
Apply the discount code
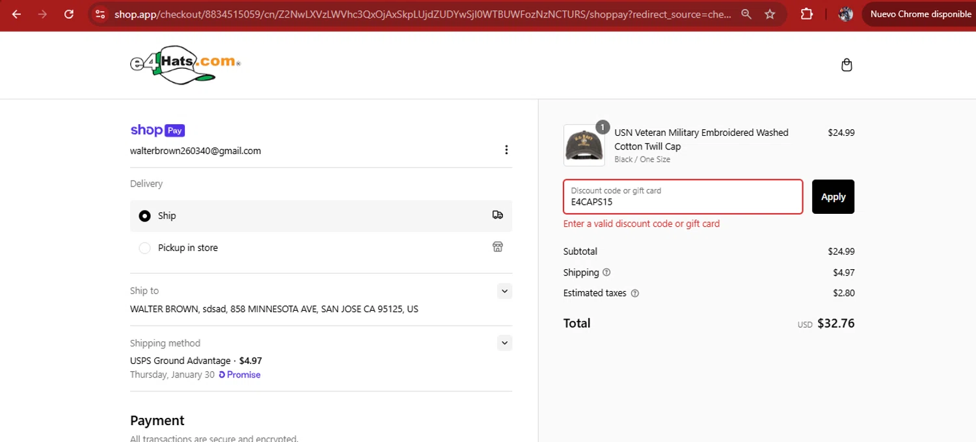click(833, 196)
